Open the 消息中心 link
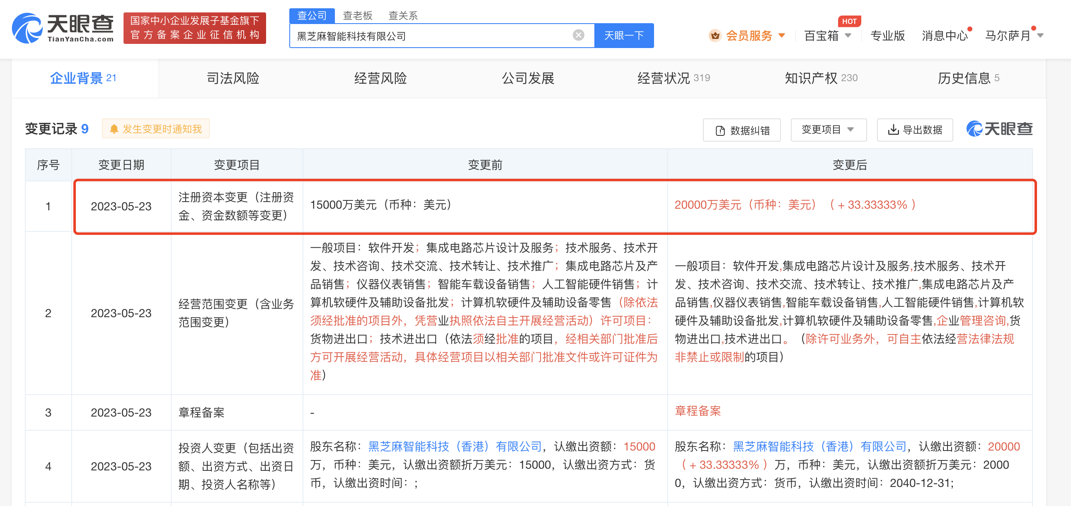 pyautogui.click(x=945, y=36)
